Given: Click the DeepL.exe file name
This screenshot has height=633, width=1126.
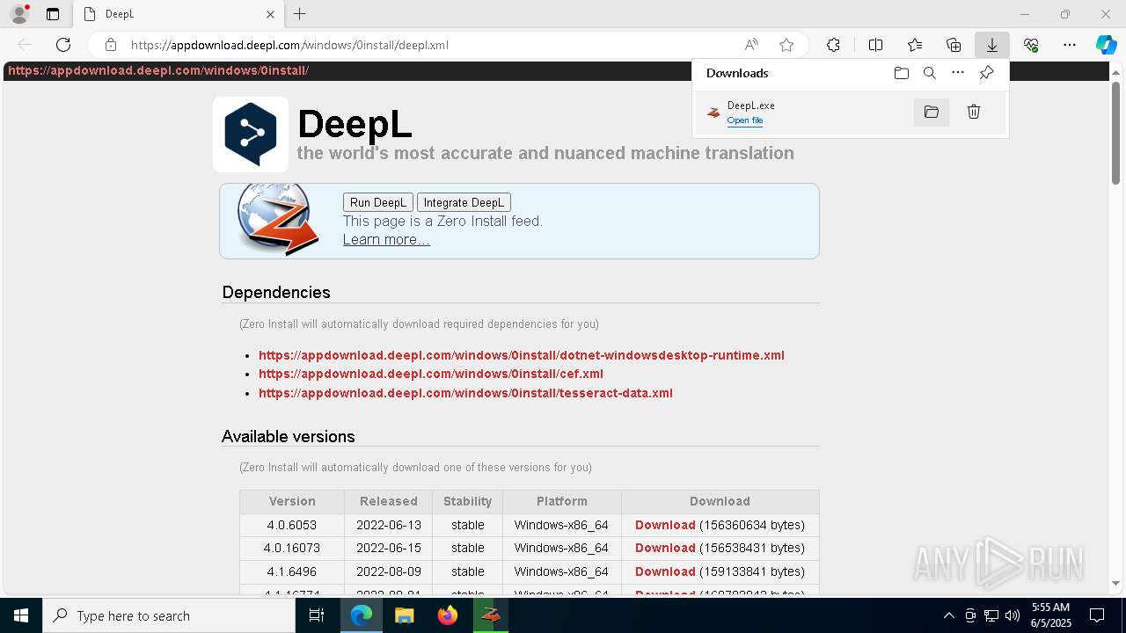Looking at the screenshot, I should pos(750,105).
